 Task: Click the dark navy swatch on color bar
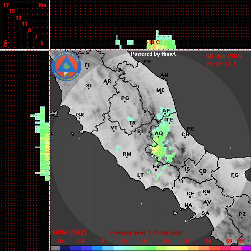pos(65,248)
